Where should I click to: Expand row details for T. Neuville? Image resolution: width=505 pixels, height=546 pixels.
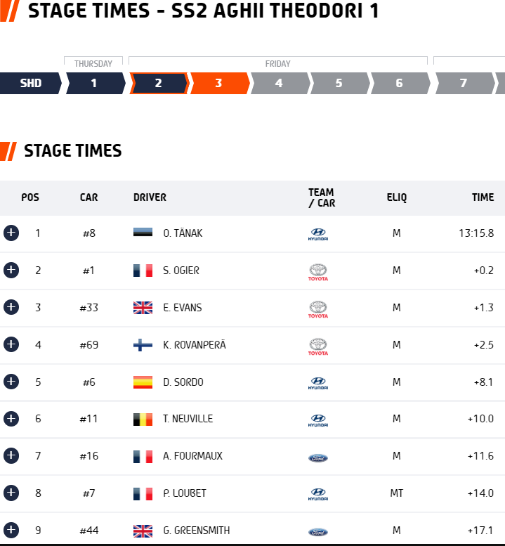coord(11,419)
